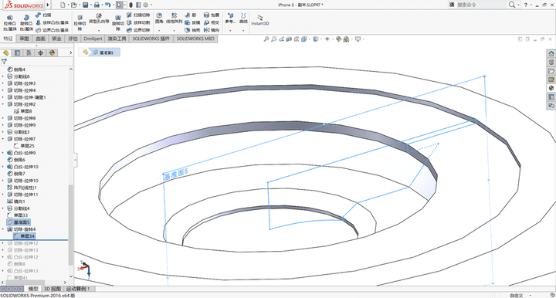
Task: Expand the 分割线4 tree node
Action: click(3, 208)
